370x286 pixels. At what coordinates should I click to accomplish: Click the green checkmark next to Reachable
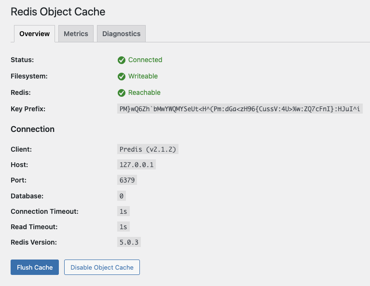coord(122,93)
